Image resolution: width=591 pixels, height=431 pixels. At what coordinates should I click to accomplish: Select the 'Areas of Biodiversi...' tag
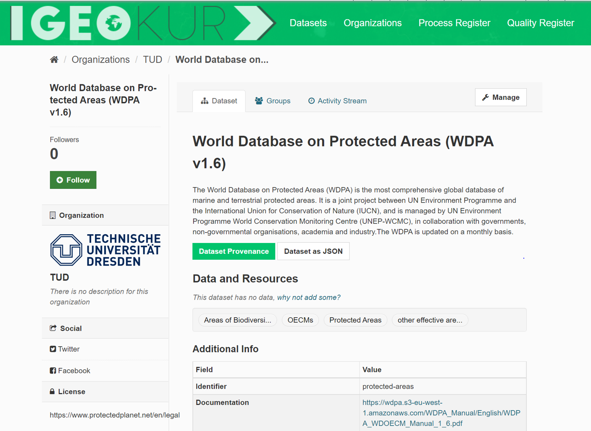(238, 320)
